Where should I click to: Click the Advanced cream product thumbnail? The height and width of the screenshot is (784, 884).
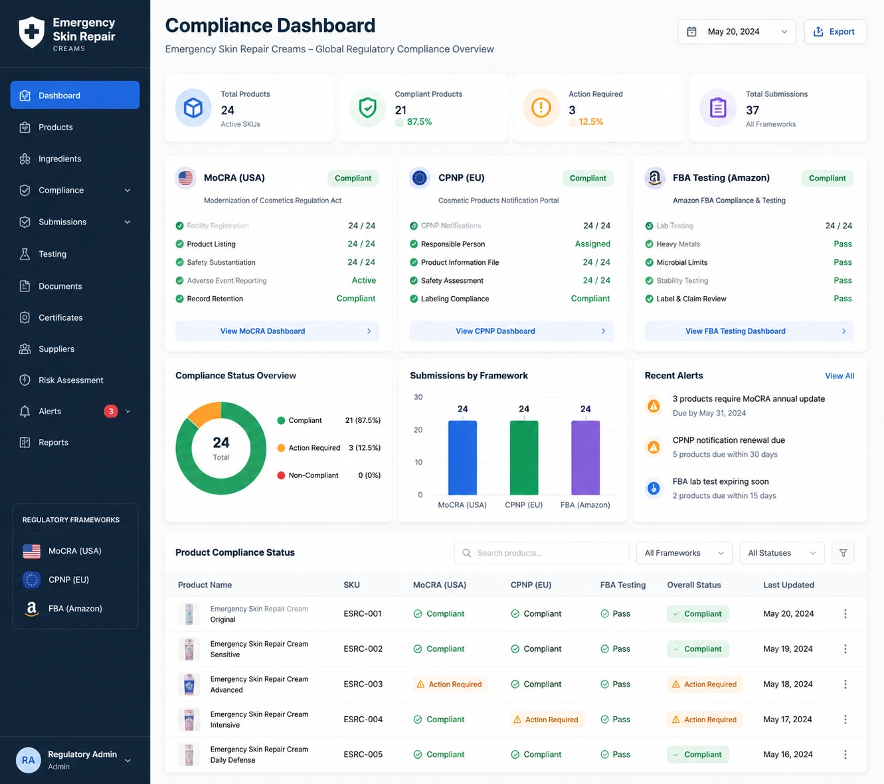click(189, 684)
